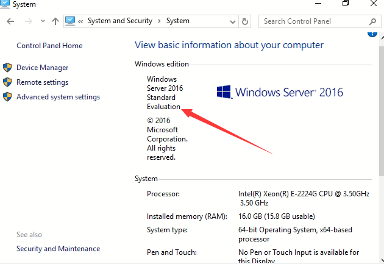Click the Back navigation arrow
Viewport: 384px width, 264px height.
(x=10, y=21)
